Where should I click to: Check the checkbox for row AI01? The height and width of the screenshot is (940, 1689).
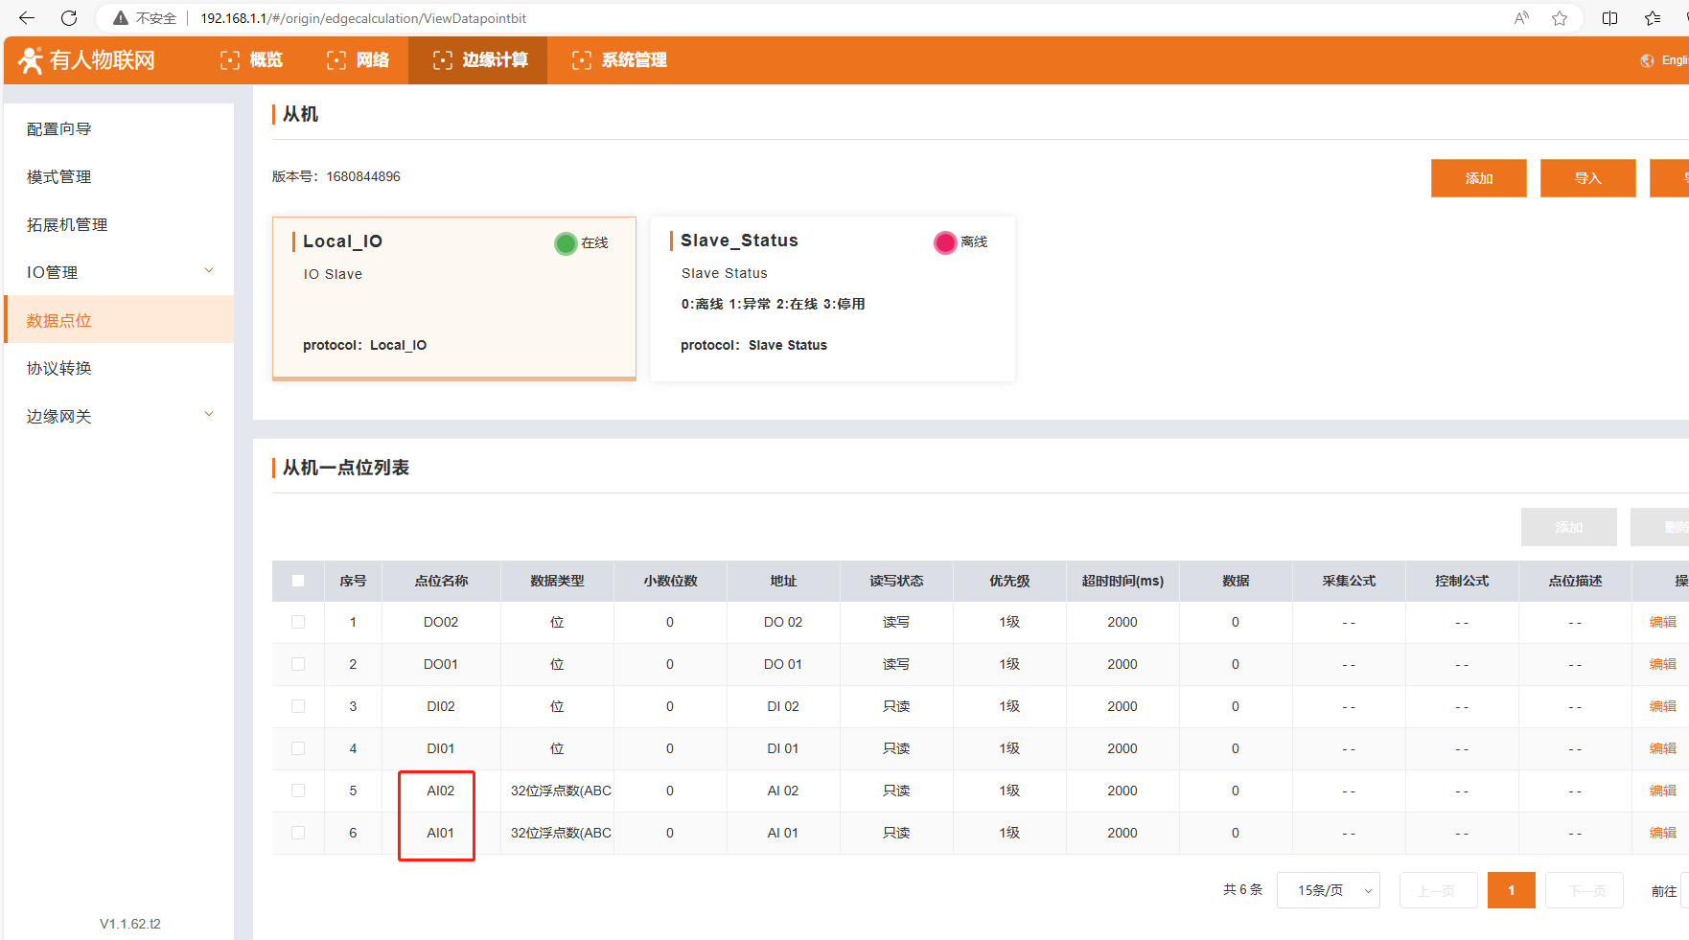click(x=298, y=833)
